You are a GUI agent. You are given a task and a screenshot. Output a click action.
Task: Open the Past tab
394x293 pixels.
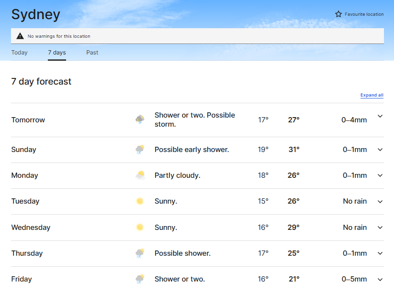click(92, 53)
